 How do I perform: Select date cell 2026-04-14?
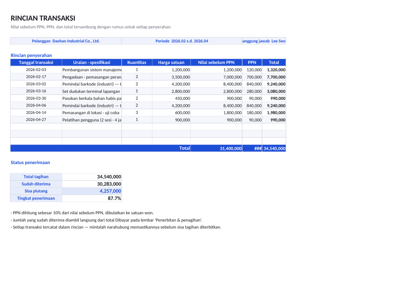coord(36,113)
